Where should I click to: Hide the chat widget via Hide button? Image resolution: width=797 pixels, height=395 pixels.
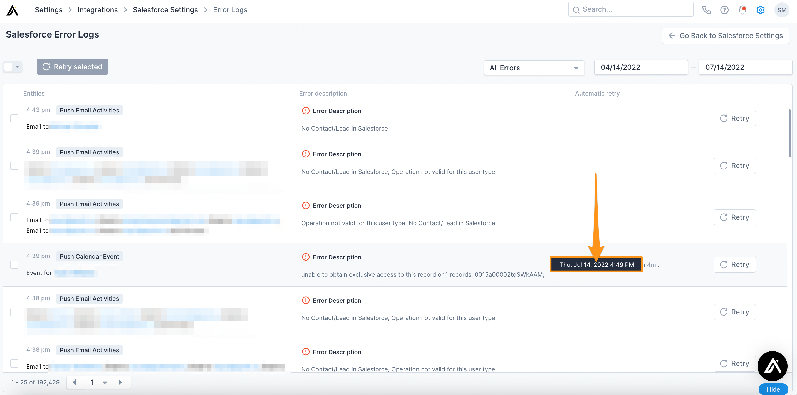(x=773, y=389)
